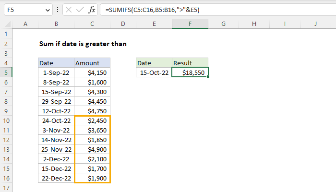Click the title 'Sum if date is greater than'

point(83,44)
